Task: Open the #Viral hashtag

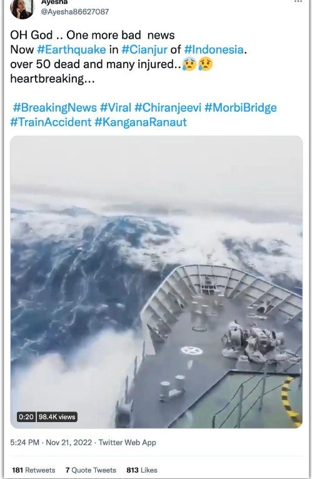Action: [116, 108]
